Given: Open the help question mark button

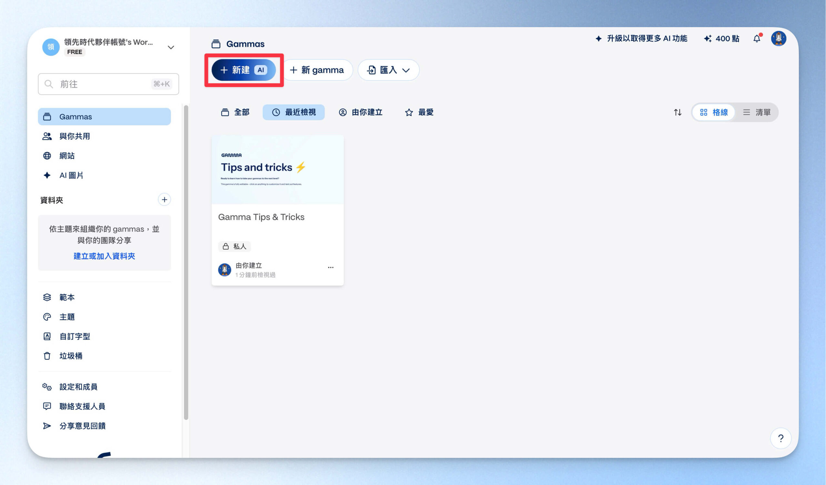Looking at the screenshot, I should (781, 438).
